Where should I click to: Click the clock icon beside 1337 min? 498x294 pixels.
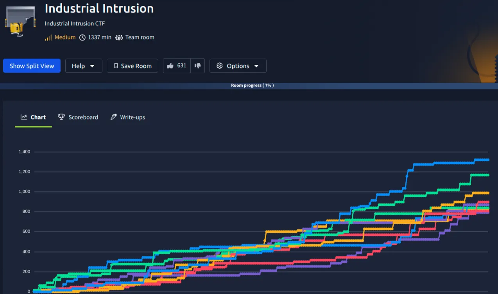(82, 37)
